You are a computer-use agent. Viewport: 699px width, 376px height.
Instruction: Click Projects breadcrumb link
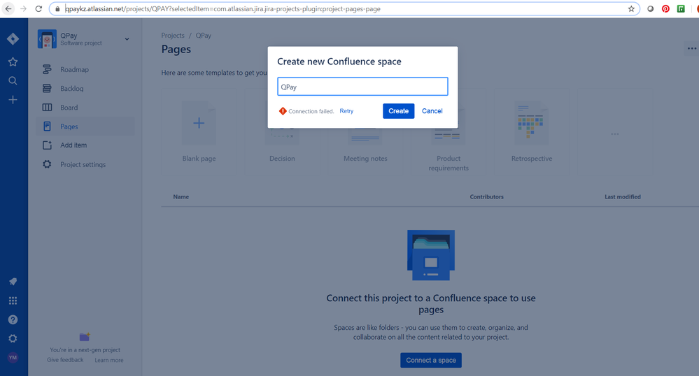click(x=173, y=36)
